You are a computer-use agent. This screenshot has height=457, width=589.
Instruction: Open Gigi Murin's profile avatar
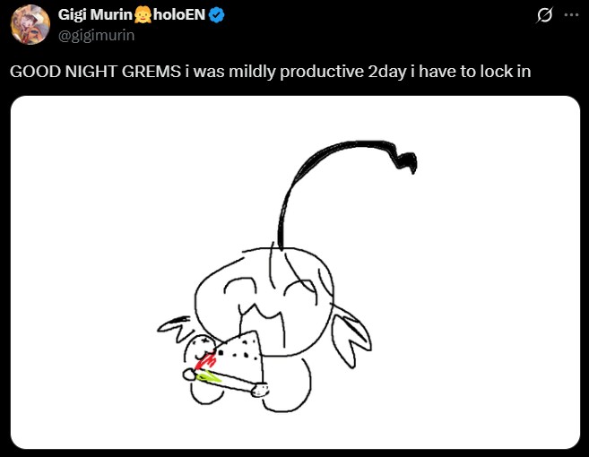[x=30, y=25]
